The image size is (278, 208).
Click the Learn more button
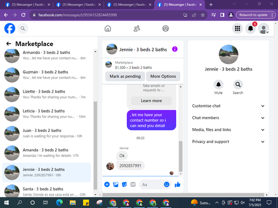(x=151, y=101)
